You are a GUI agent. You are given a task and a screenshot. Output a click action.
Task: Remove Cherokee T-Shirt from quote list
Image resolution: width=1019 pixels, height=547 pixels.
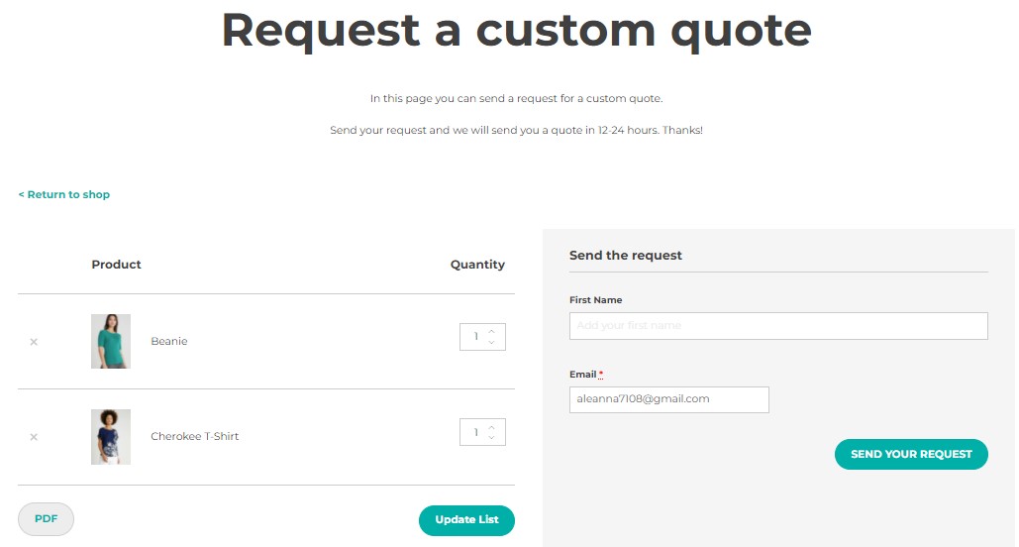(x=34, y=437)
